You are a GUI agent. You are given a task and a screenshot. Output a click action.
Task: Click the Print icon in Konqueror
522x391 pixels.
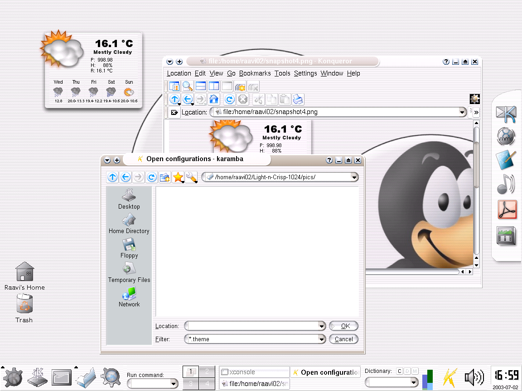[298, 99]
